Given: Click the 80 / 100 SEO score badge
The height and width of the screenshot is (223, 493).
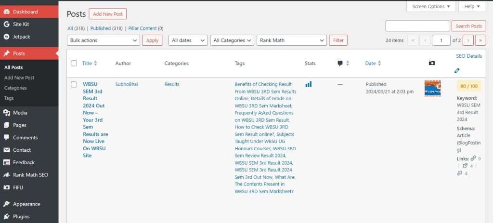Looking at the screenshot, I should 469,86.
